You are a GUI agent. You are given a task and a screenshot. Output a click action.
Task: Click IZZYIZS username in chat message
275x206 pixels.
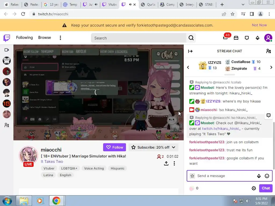(x=213, y=101)
